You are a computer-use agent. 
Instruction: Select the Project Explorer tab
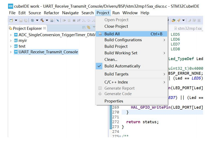(x=27, y=28)
